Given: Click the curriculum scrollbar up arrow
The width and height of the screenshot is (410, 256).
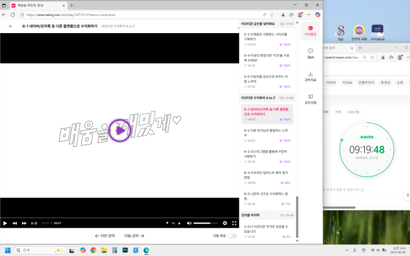Looking at the screenshot, I should click(297, 22).
